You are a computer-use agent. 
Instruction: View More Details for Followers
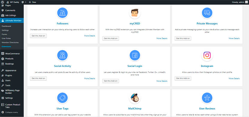(x=90, y=36)
